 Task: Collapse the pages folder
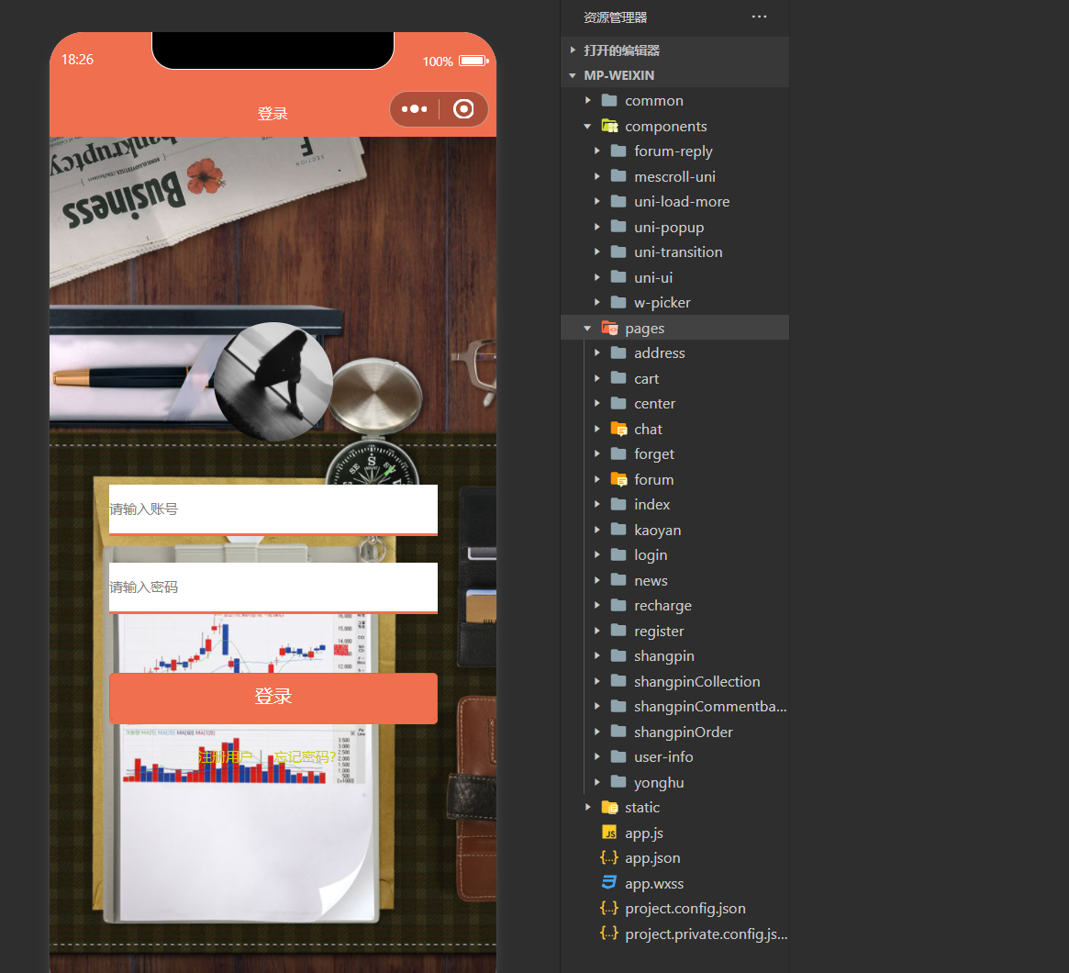588,328
